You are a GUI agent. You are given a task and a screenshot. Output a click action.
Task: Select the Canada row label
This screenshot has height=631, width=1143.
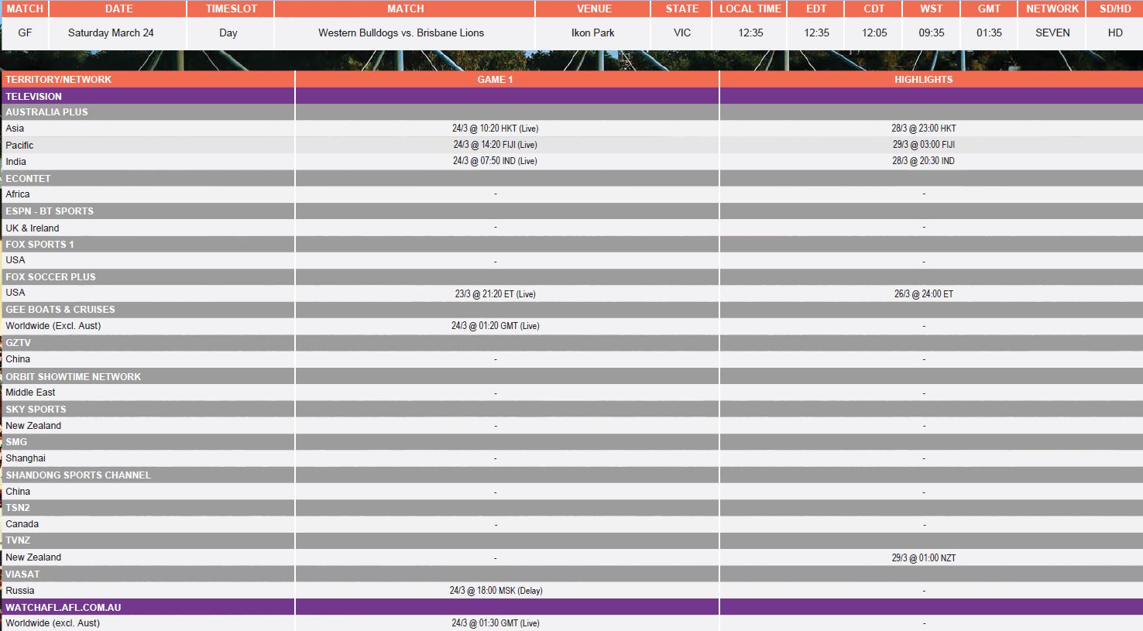[x=22, y=524]
